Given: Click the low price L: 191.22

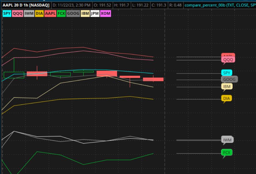Looking at the screenshot, I should (140, 5).
